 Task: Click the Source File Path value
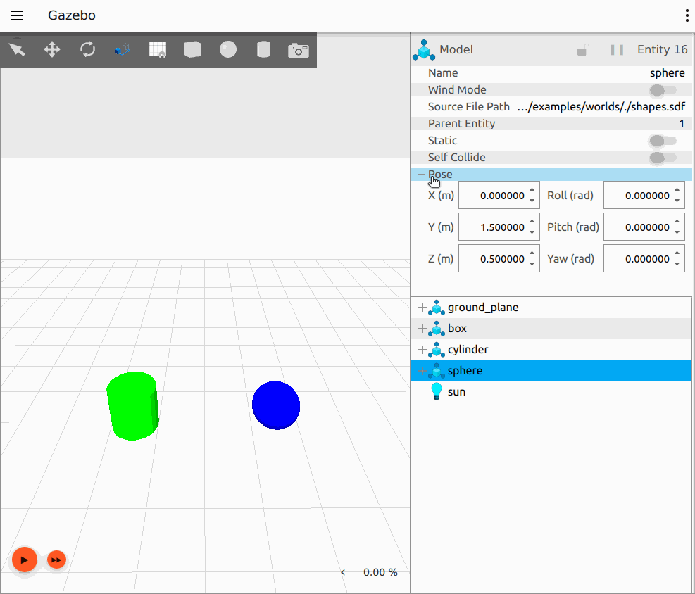pyautogui.click(x=601, y=107)
